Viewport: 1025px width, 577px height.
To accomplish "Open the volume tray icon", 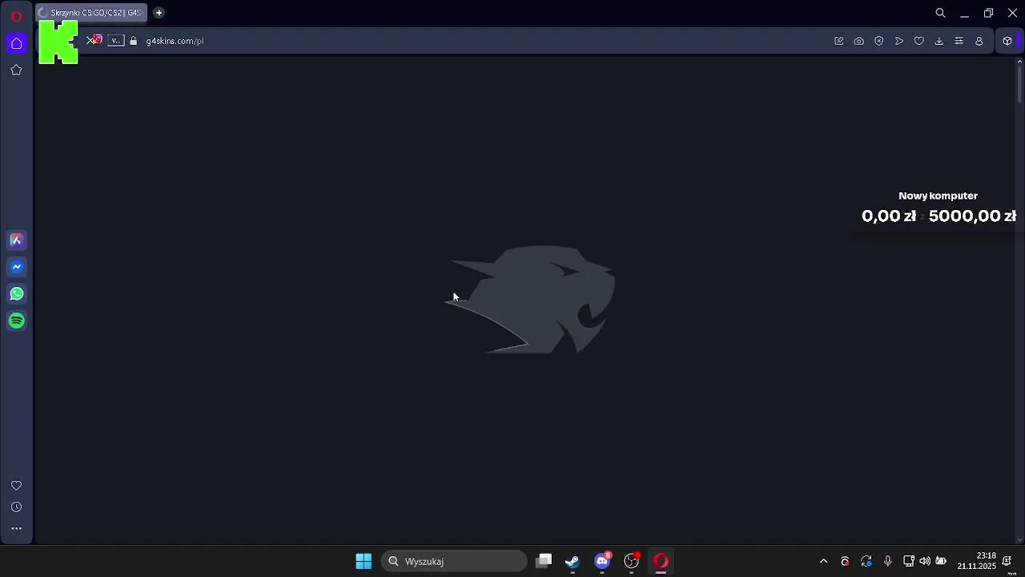I will tap(925, 561).
